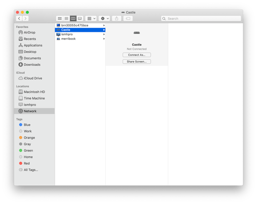Zoom the window with the green button
Image resolution: width=257 pixels, height=204 pixels.
tap(27, 12)
